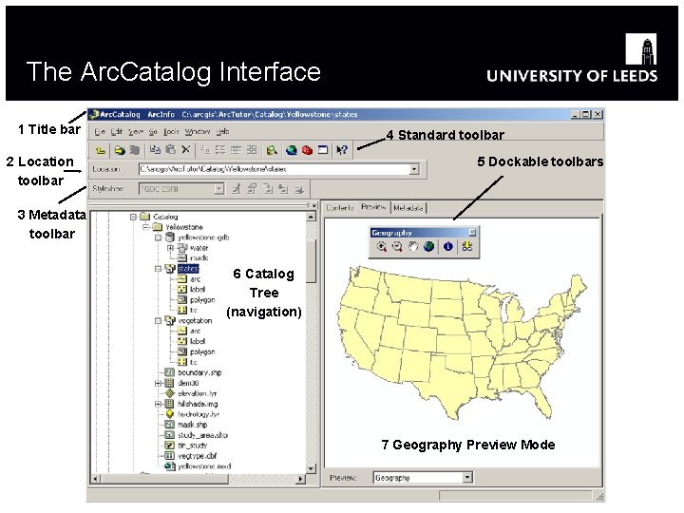Select study_area.shp shapefile
The image size is (684, 513).
(203, 435)
